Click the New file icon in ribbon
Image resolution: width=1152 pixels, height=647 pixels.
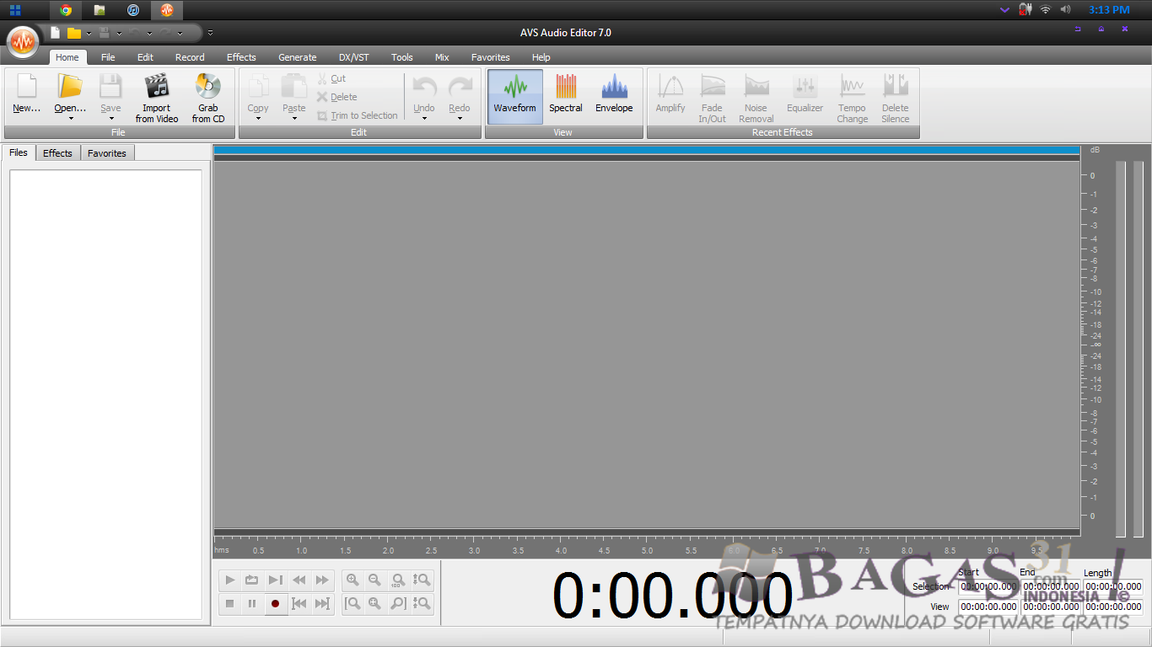point(26,87)
